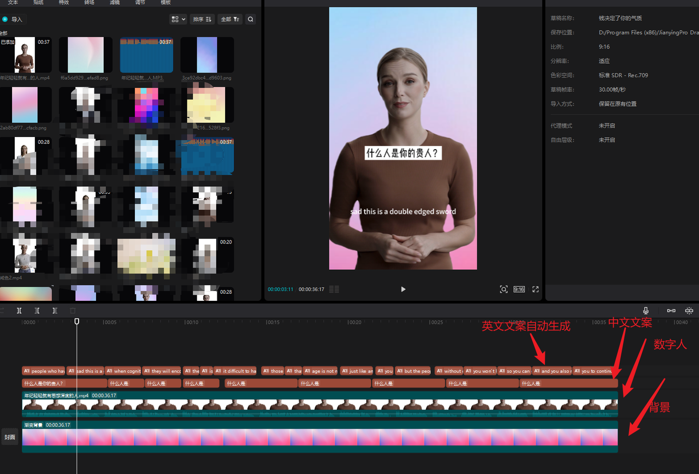Open the 全部 filter dropdown

coord(230,19)
